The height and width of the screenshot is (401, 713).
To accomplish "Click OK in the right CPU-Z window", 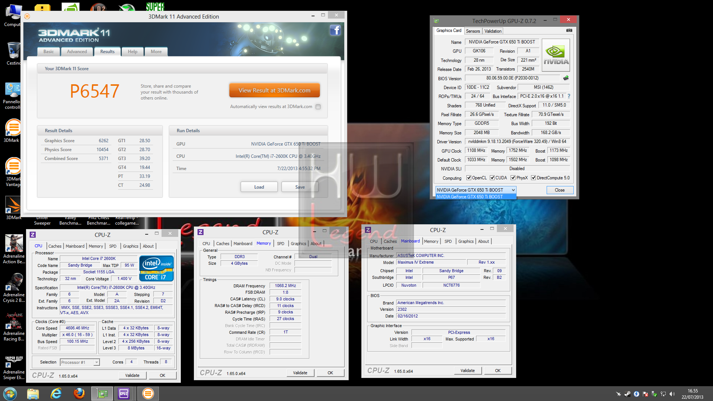I will (498, 371).
